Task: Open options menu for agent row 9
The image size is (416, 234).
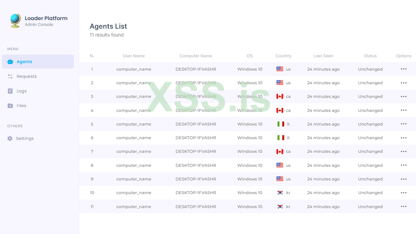Action: point(404,179)
